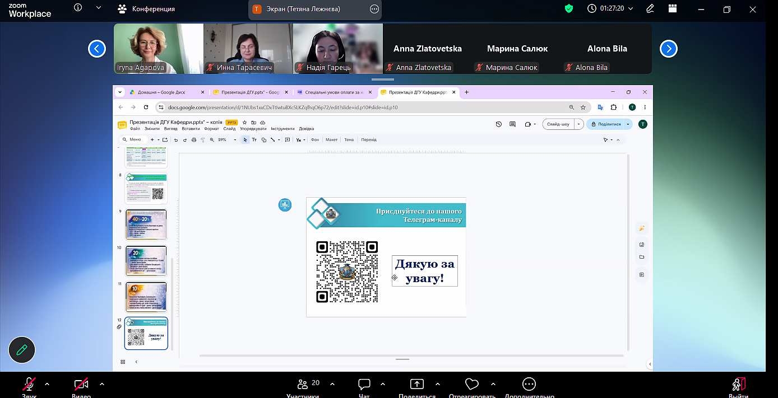This screenshot has width=778, height=398.
Task: Click the Поделиться share screen icon
Action: [417, 384]
